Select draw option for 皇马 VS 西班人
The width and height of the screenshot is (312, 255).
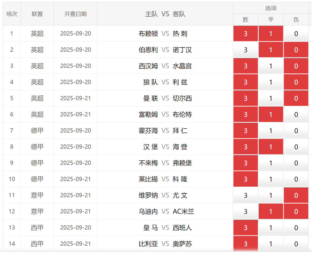tap(271, 228)
